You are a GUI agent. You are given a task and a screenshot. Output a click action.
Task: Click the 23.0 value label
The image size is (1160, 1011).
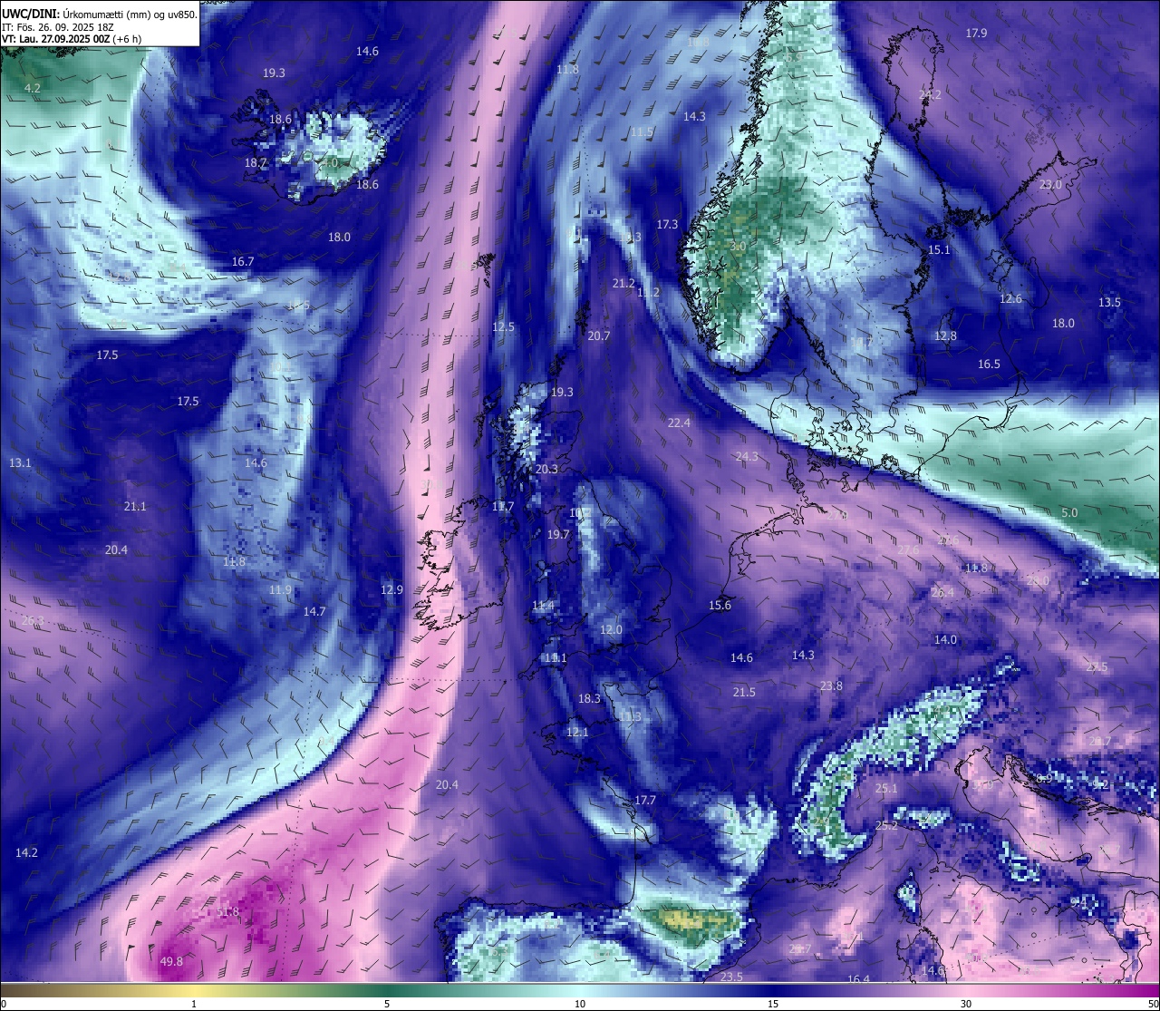1050,184
